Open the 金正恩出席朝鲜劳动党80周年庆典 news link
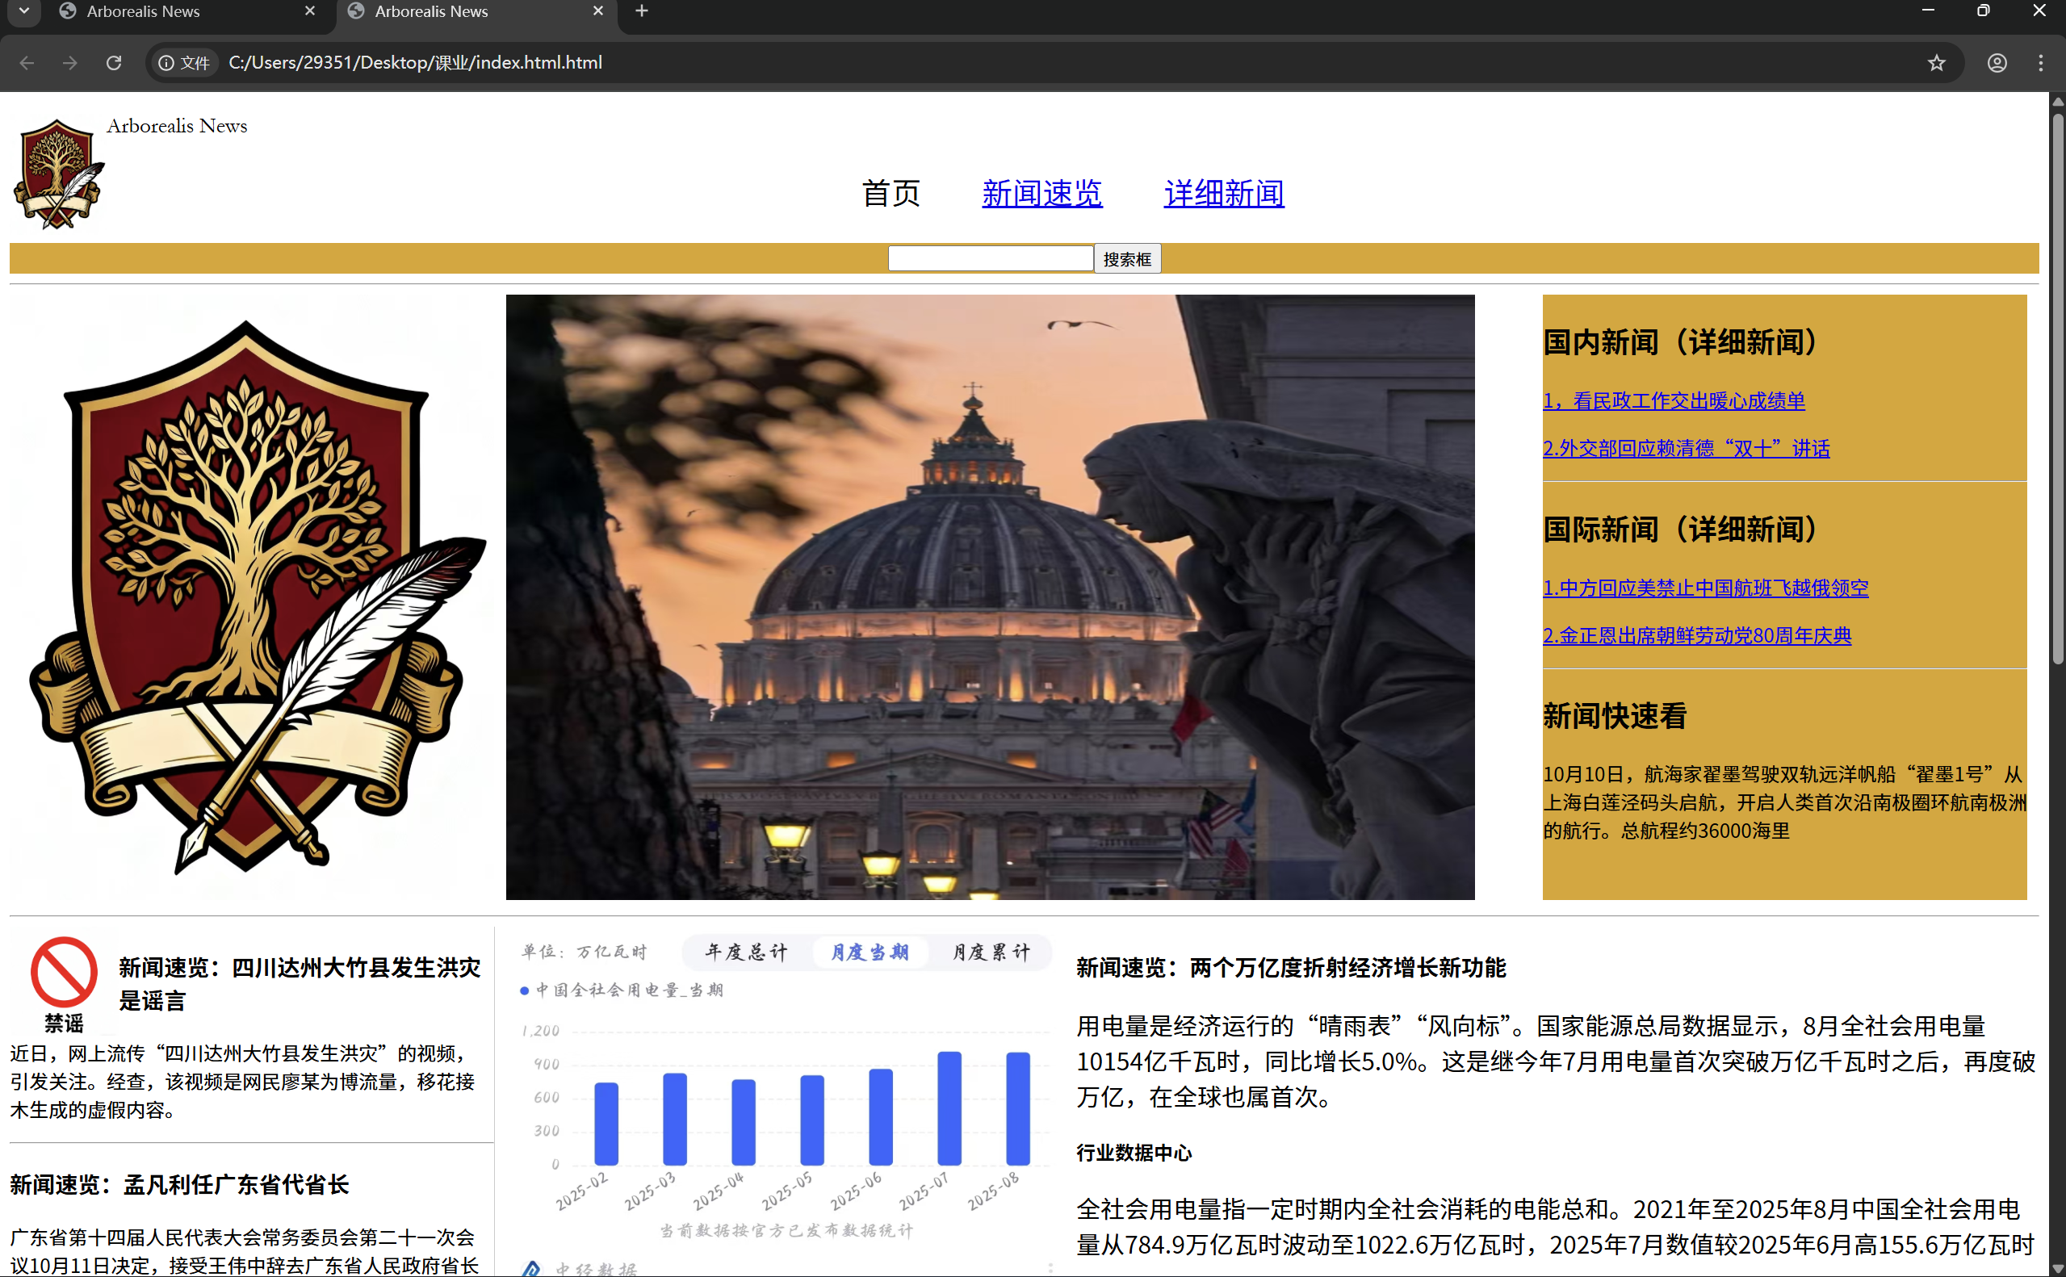Screen dimensions: 2066x1277 (x=1696, y=635)
